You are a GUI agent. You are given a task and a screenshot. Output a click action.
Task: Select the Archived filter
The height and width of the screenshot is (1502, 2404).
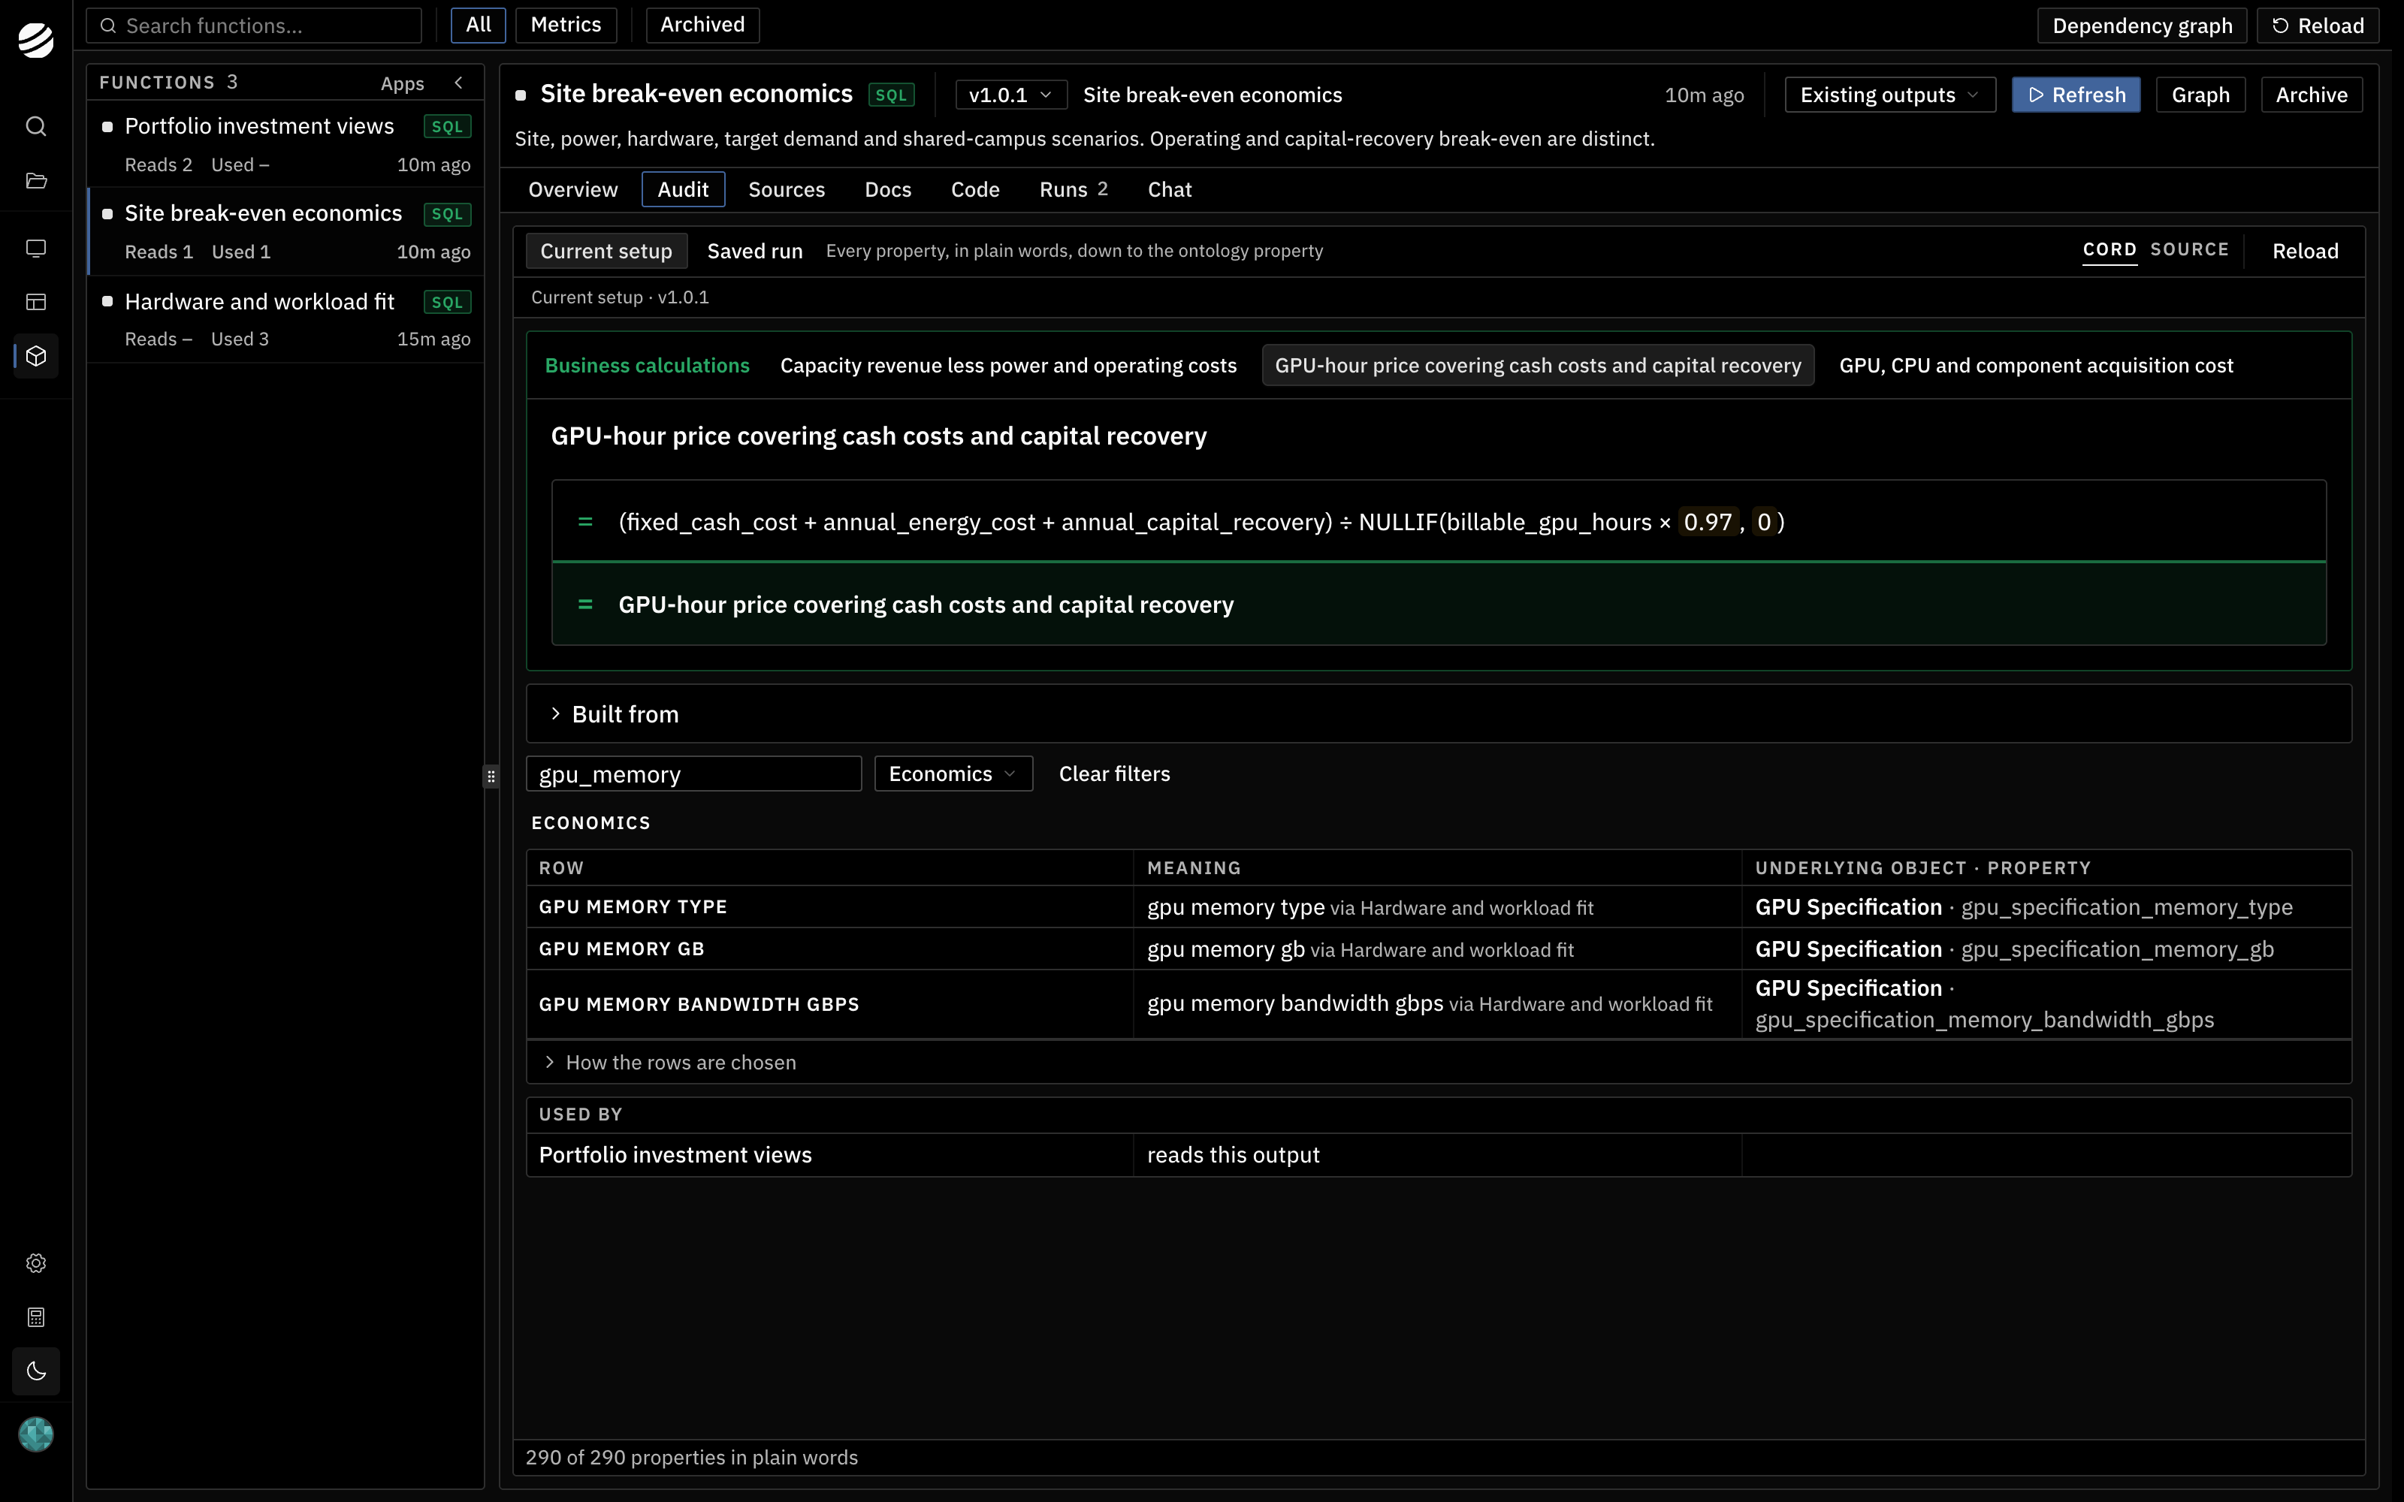702,25
